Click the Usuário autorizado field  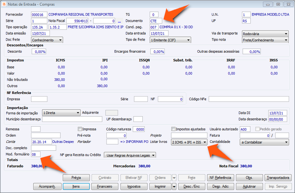point(245,129)
